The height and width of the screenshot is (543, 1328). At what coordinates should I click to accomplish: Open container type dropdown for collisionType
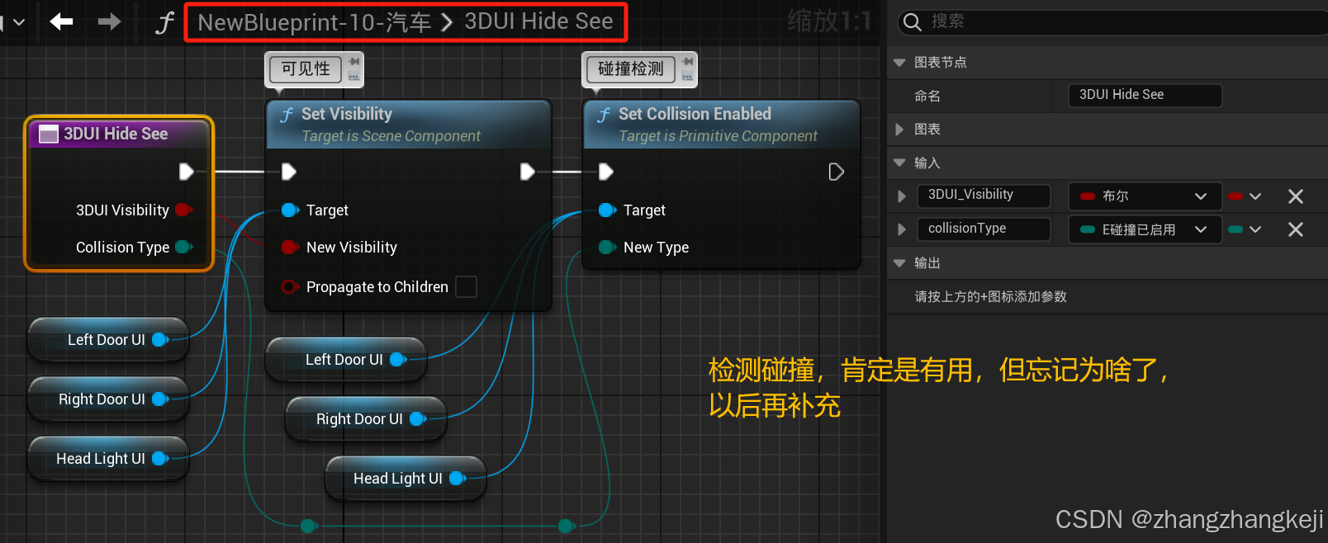tap(1245, 229)
